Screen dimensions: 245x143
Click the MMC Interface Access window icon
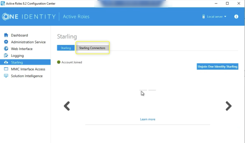pyautogui.click(x=6, y=69)
